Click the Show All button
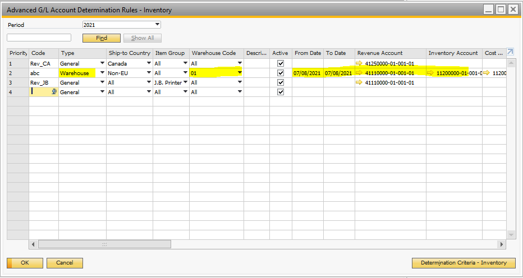Screen dimensions: 523x278 tap(143, 38)
